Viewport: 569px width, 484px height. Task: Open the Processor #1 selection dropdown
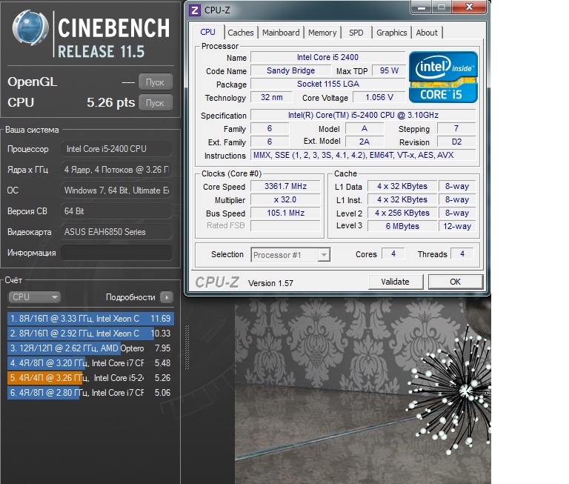pyautogui.click(x=290, y=255)
